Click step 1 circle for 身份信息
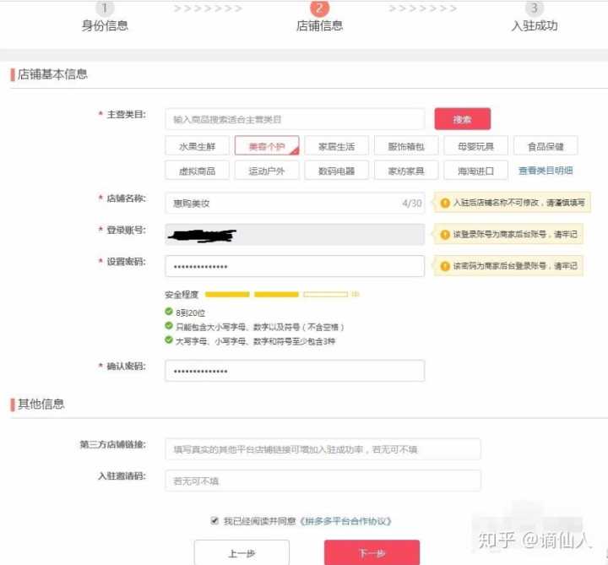The image size is (608, 565). click(x=105, y=8)
